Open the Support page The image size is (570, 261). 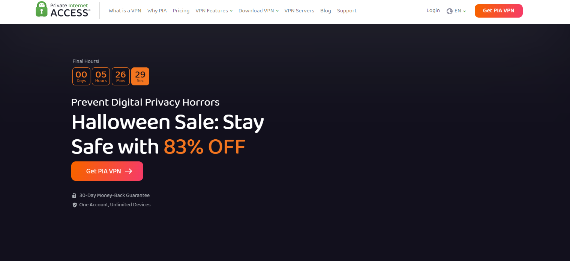coord(347,11)
